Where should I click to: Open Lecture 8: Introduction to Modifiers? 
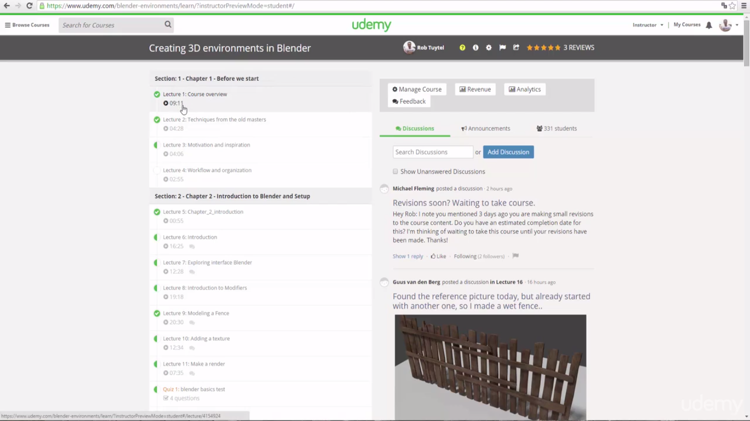click(x=205, y=288)
